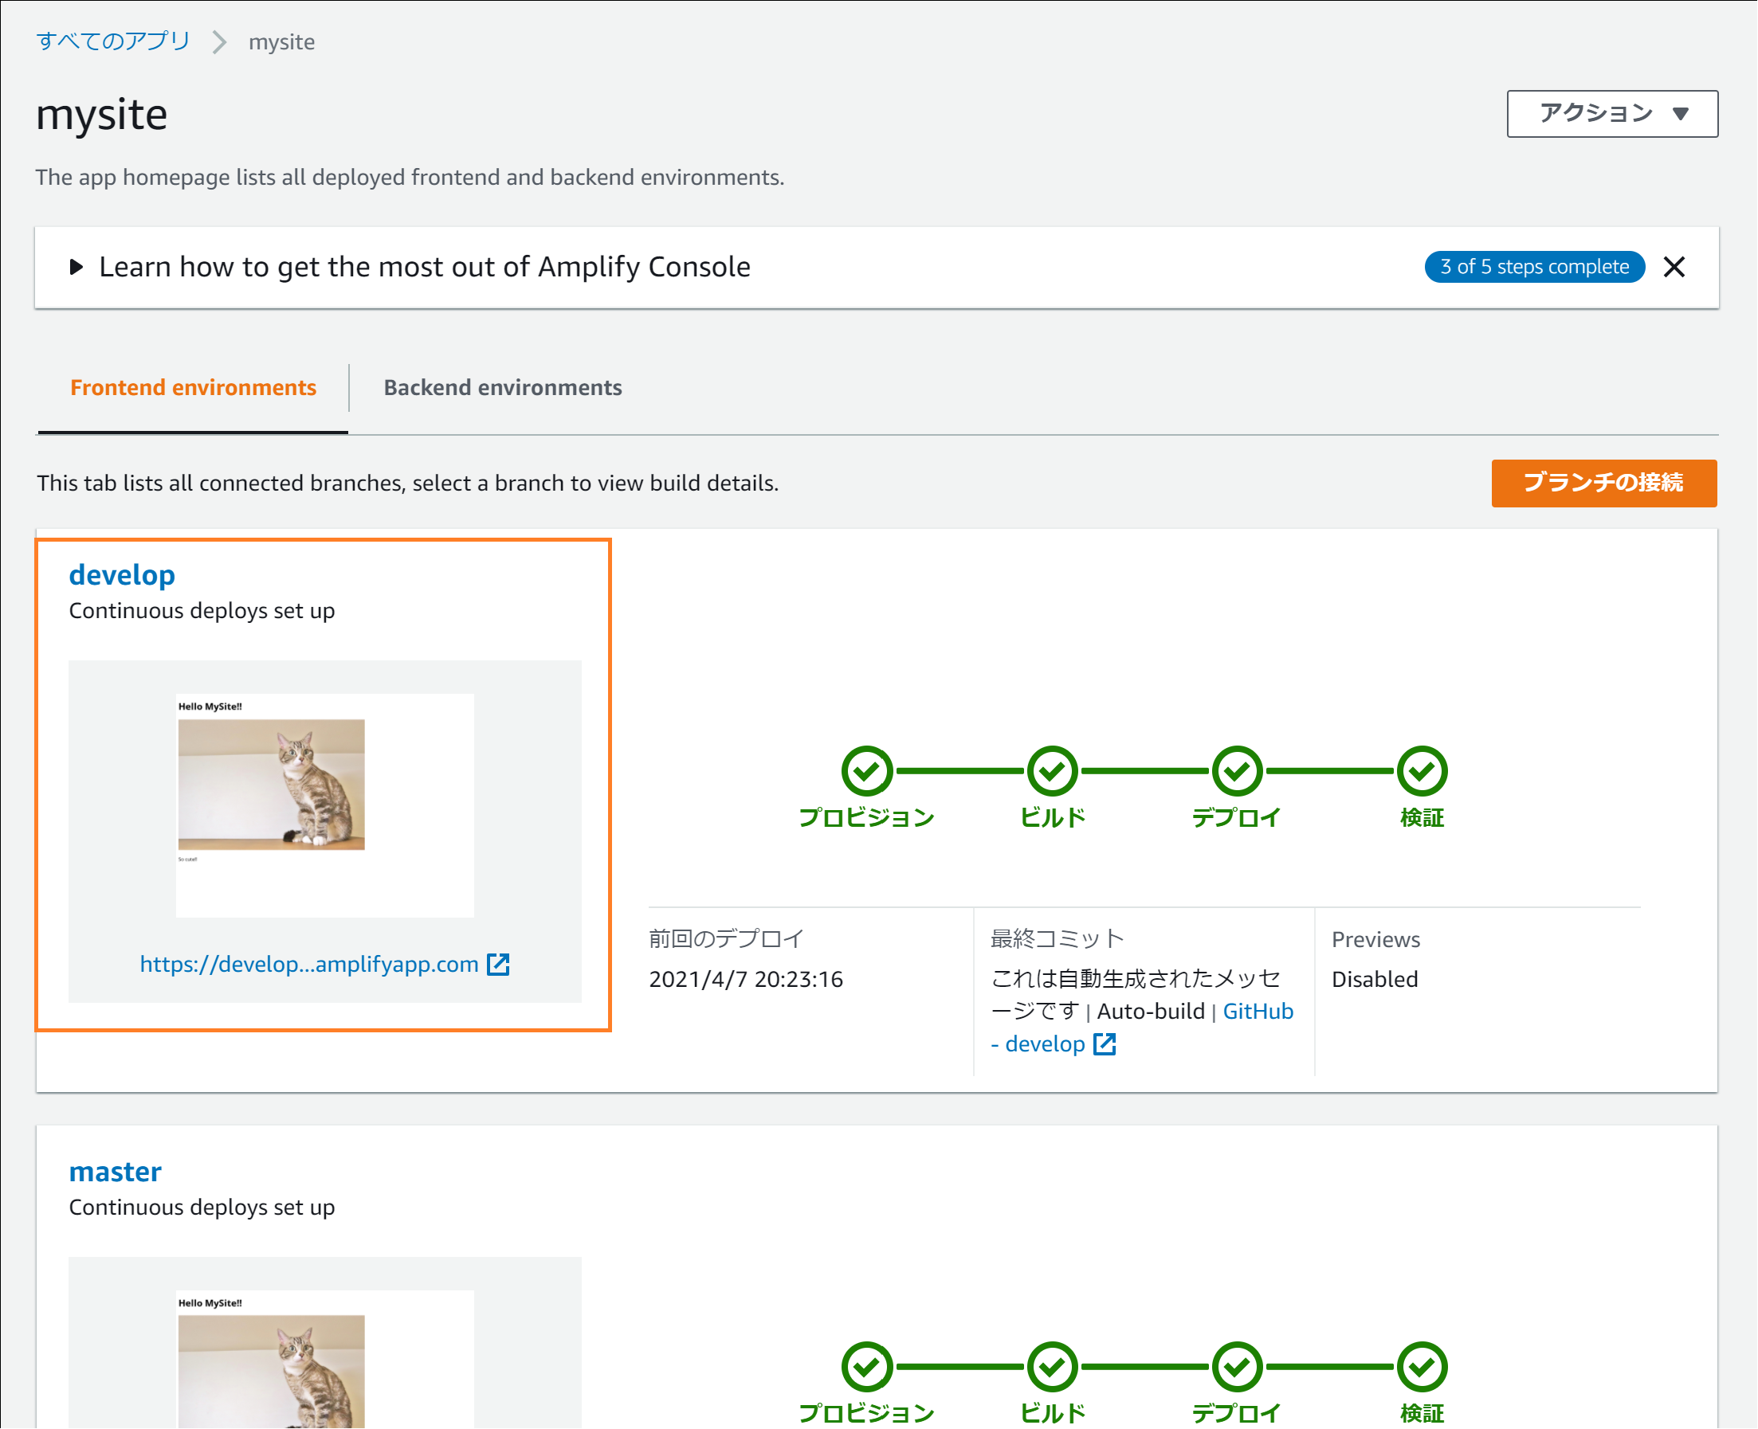Select the master プロビジョン step checkmark
1758x1429 pixels.
point(866,1366)
